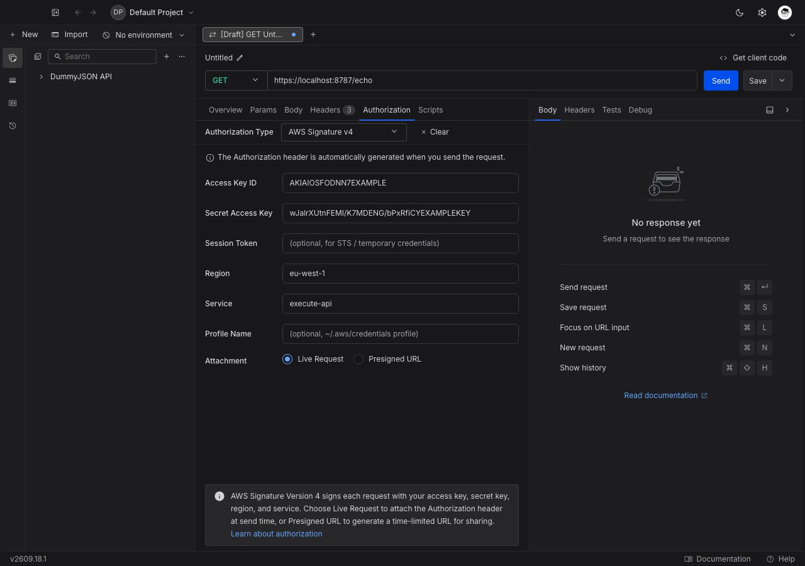Open the user avatar menu
Screen dimensions: 805x566
785,13
